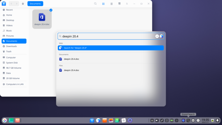Click the Documents breadcrumb button
Screen dimensions: 222x125
click(35, 4)
